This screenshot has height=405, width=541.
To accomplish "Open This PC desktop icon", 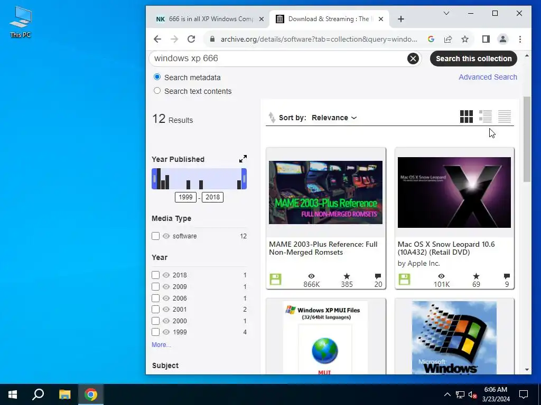I will [21, 22].
